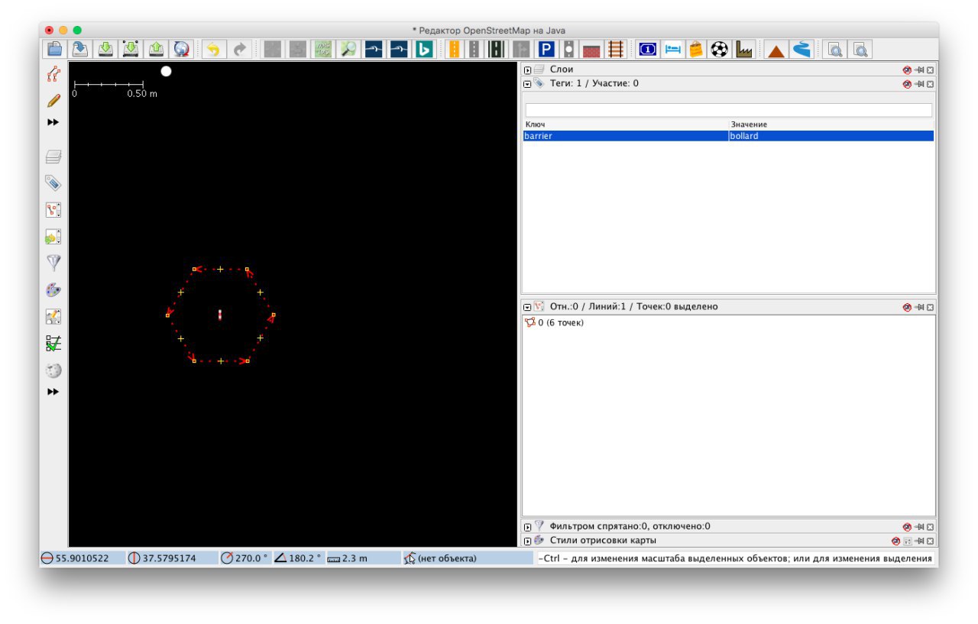The height and width of the screenshot is (624, 978).
Task: Select the railway track preset
Action: pyautogui.click(x=616, y=49)
